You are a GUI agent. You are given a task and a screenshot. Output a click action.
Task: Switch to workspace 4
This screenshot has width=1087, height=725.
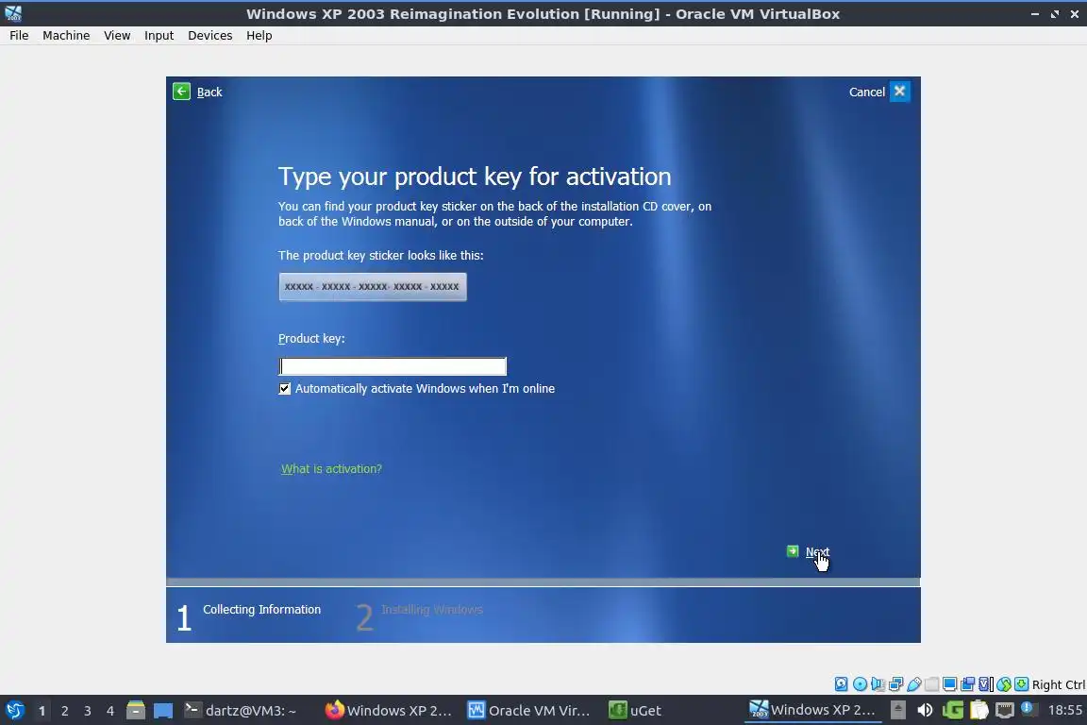tap(109, 711)
